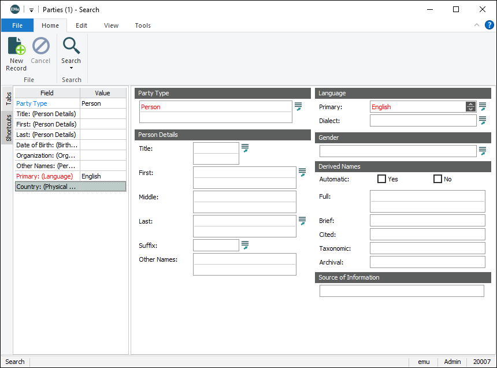Open the Suffix lookup list icon
The height and width of the screenshot is (368, 497).
click(x=244, y=245)
